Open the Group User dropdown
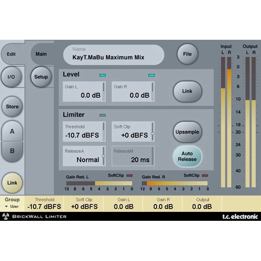This screenshot has width=261, height=261. [x=12, y=206]
